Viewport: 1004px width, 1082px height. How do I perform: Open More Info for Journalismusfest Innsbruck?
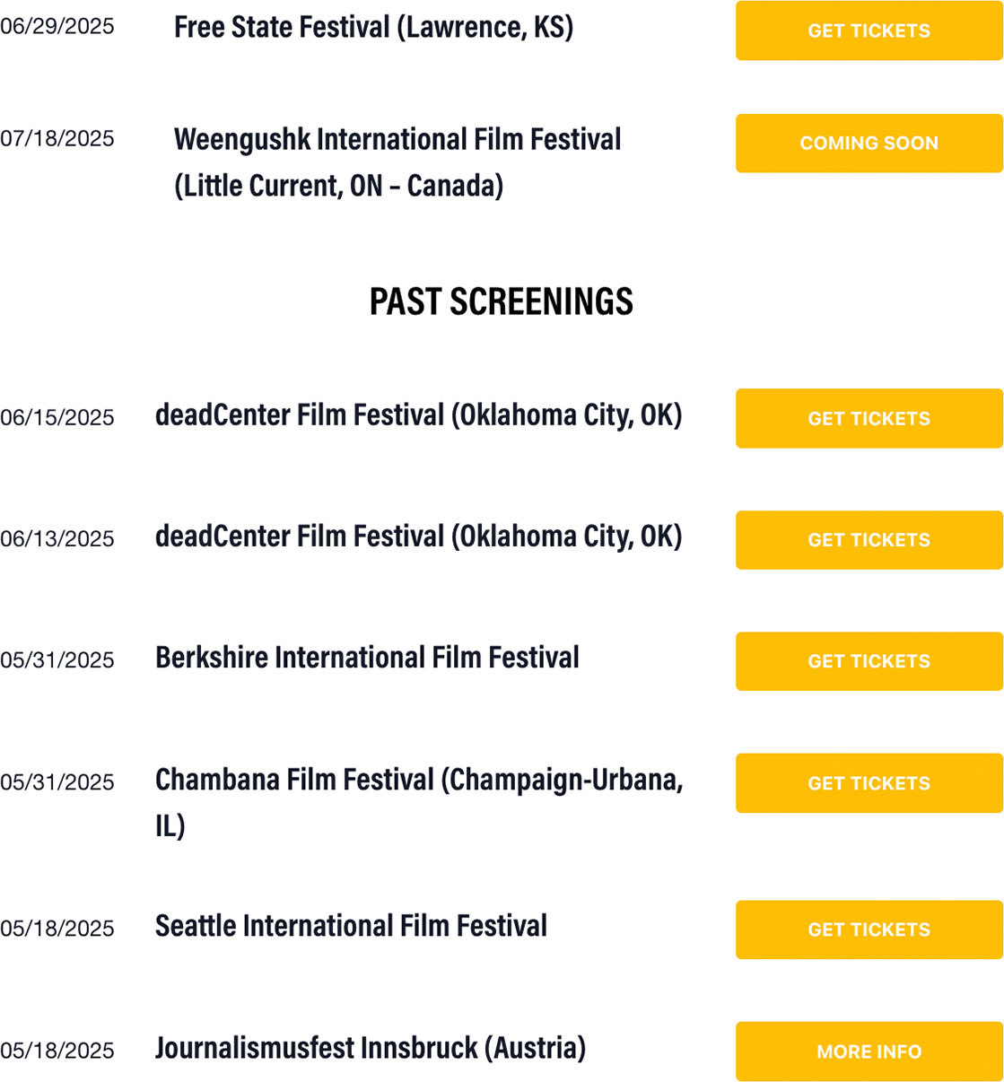(869, 1051)
